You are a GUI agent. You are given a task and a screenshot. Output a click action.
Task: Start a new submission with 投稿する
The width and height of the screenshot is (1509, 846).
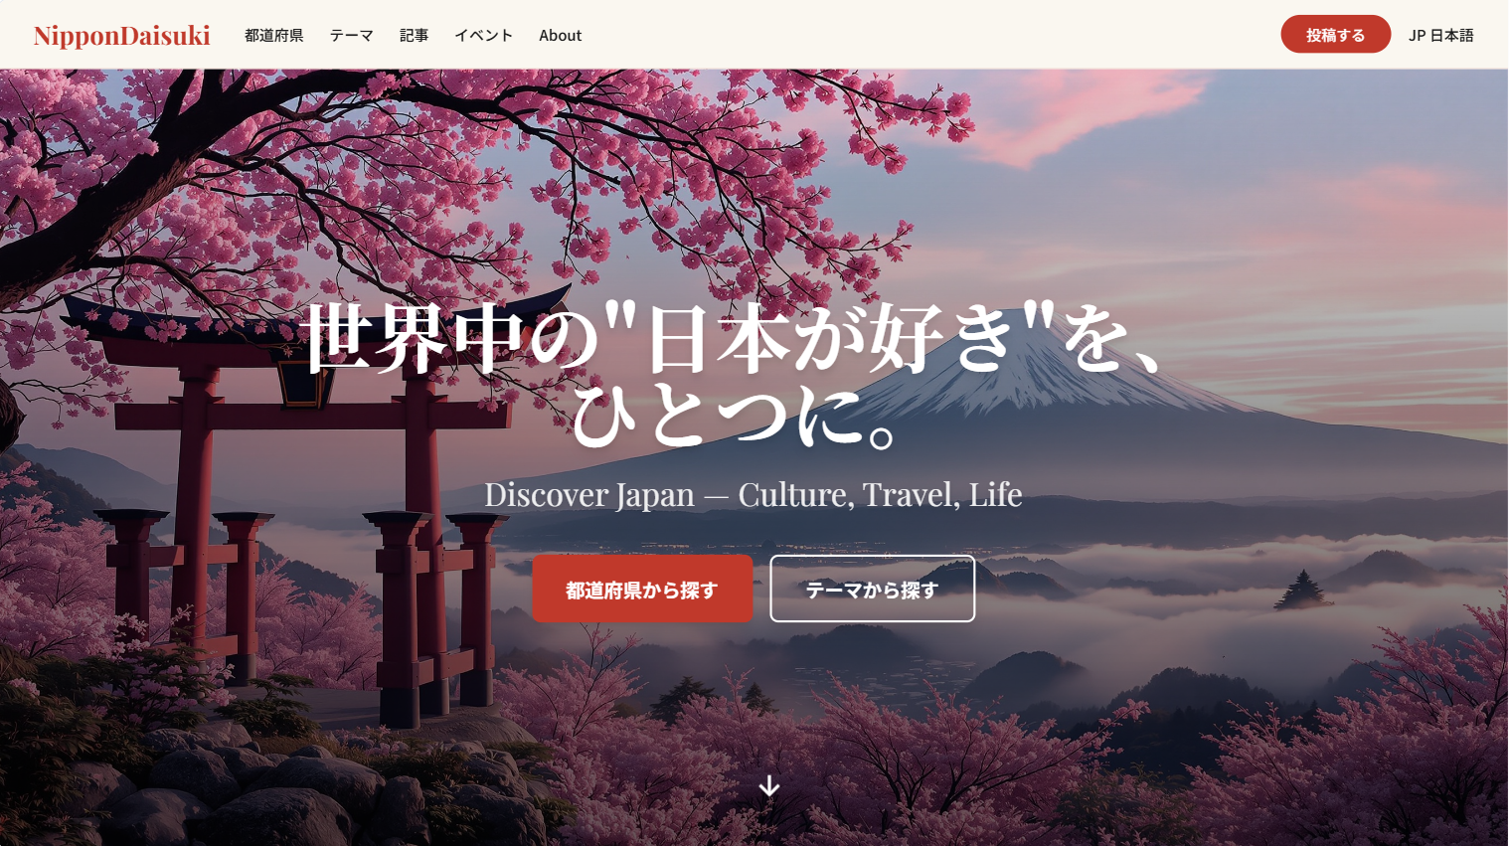tap(1335, 34)
